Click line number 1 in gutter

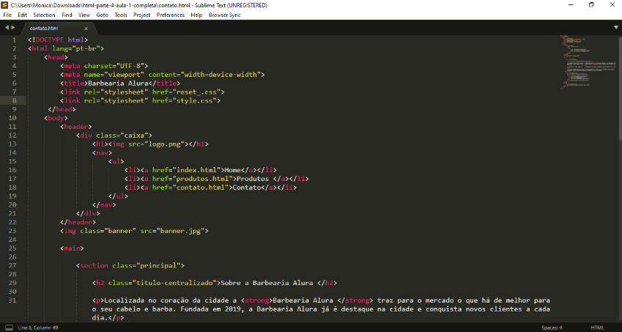pos(14,40)
